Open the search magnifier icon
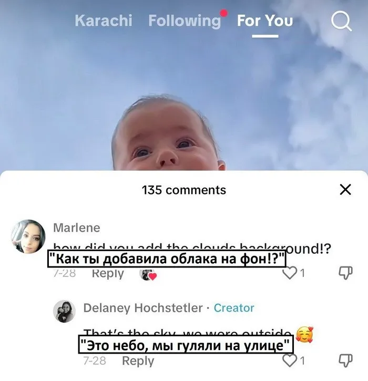Screen dimensions: 368x381 (341, 22)
